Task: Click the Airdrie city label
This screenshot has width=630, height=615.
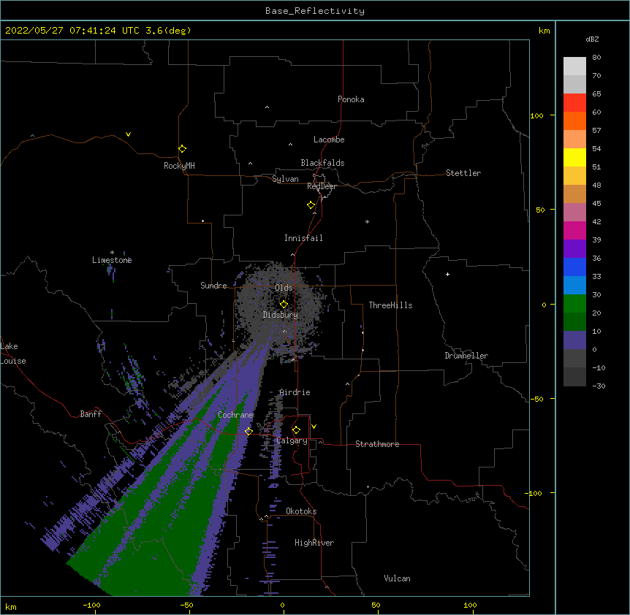Action: [x=295, y=392]
